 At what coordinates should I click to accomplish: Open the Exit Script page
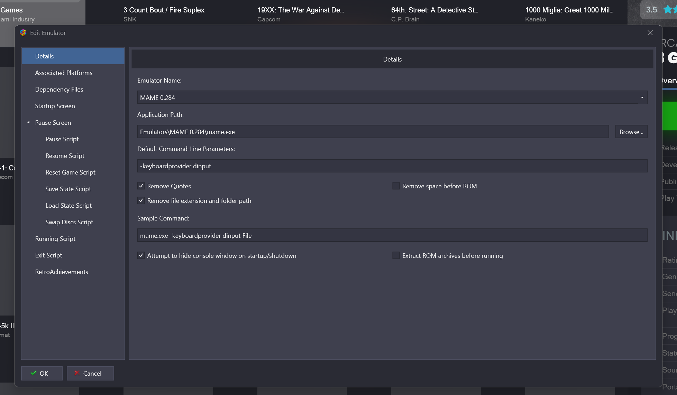(x=48, y=255)
